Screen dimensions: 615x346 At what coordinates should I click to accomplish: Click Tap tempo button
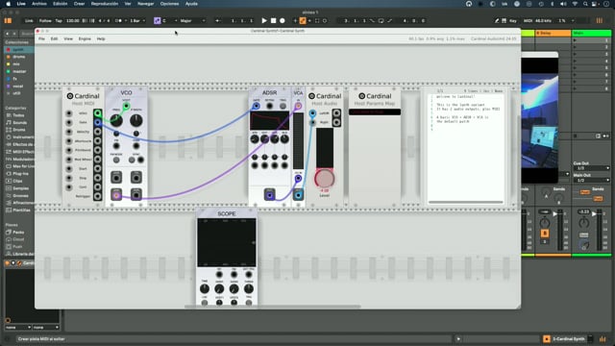click(x=59, y=21)
